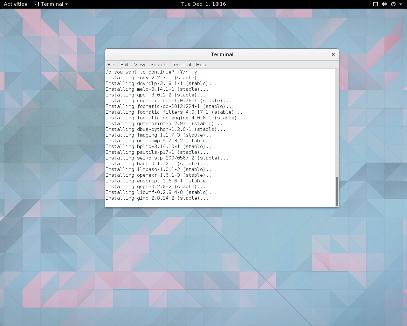The image size is (407, 326).
Task: Click the 'Installing seiko-slp-20070507-2' line
Action: [167, 158]
